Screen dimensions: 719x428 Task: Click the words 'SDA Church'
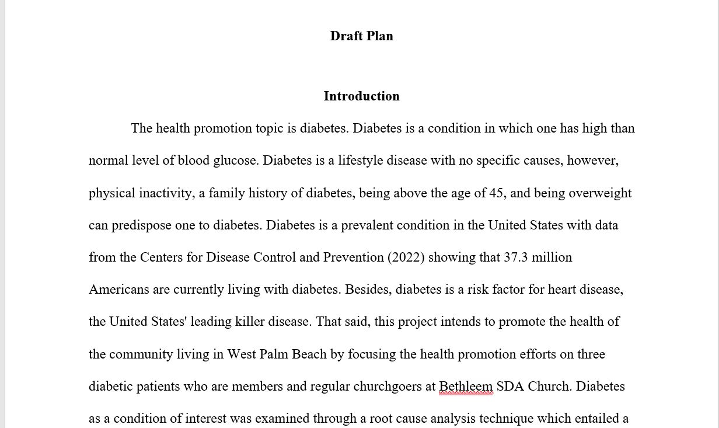pos(533,387)
